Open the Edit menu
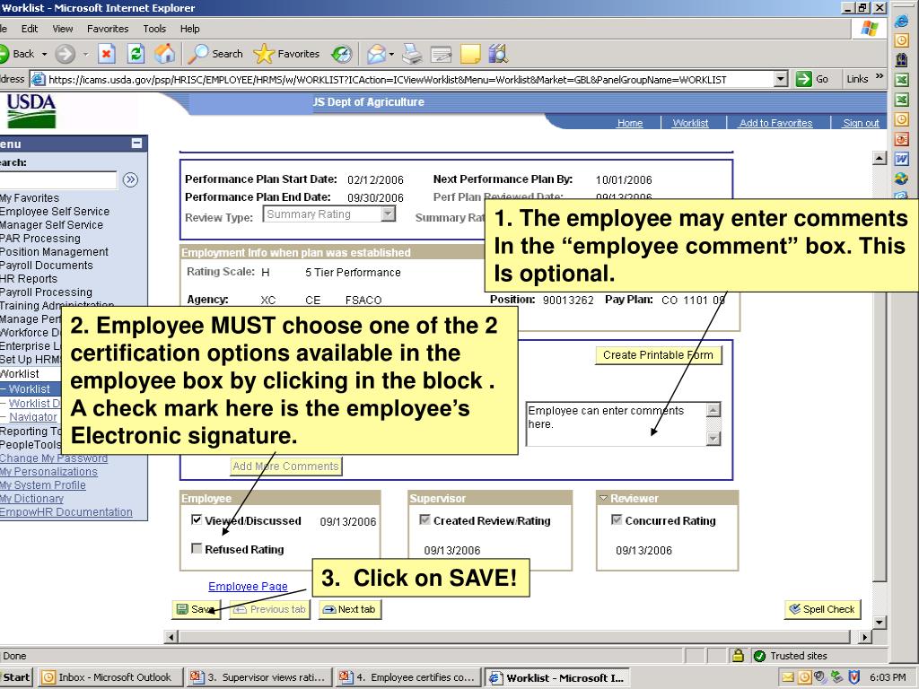 [x=30, y=29]
